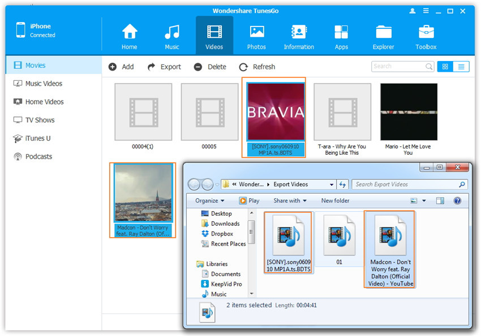Click the Explorer navigation pane scrollbar
The image size is (481, 336).
[x=251, y=232]
